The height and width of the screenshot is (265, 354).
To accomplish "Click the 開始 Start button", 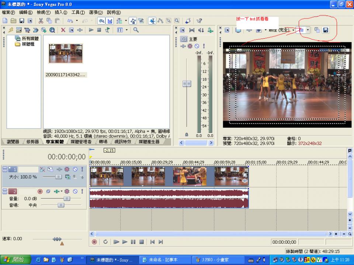I will [x=14, y=260].
